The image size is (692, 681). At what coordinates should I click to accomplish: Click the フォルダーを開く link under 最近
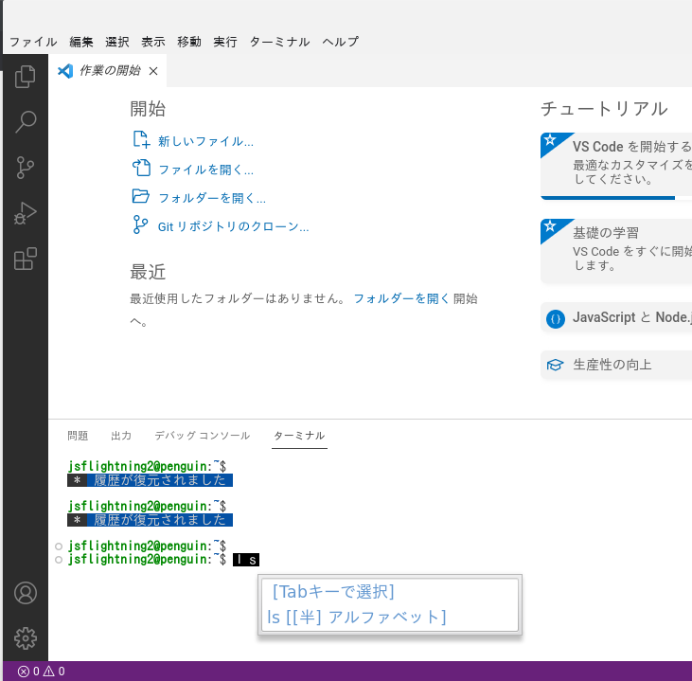point(401,299)
